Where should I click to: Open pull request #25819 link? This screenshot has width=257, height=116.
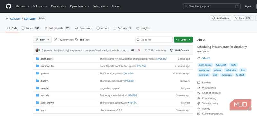[x=162, y=59]
